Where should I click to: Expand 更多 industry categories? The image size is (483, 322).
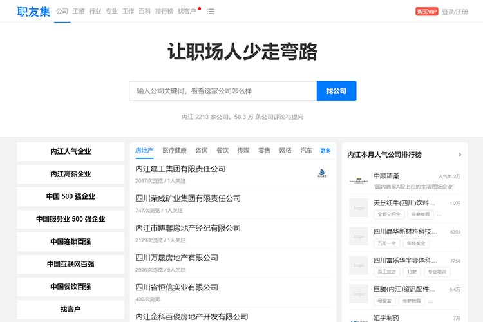click(x=325, y=151)
